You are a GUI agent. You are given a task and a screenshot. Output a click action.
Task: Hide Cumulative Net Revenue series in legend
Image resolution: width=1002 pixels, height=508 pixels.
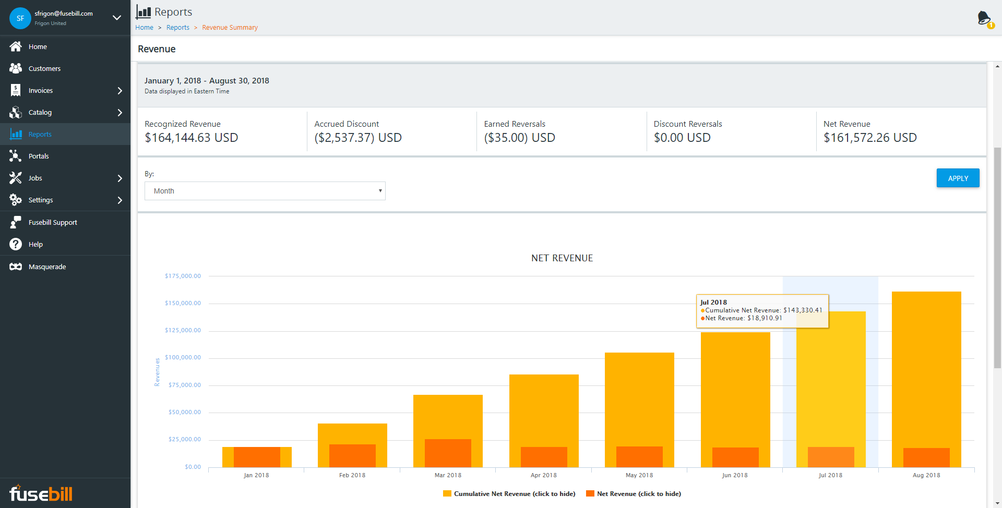coord(509,493)
